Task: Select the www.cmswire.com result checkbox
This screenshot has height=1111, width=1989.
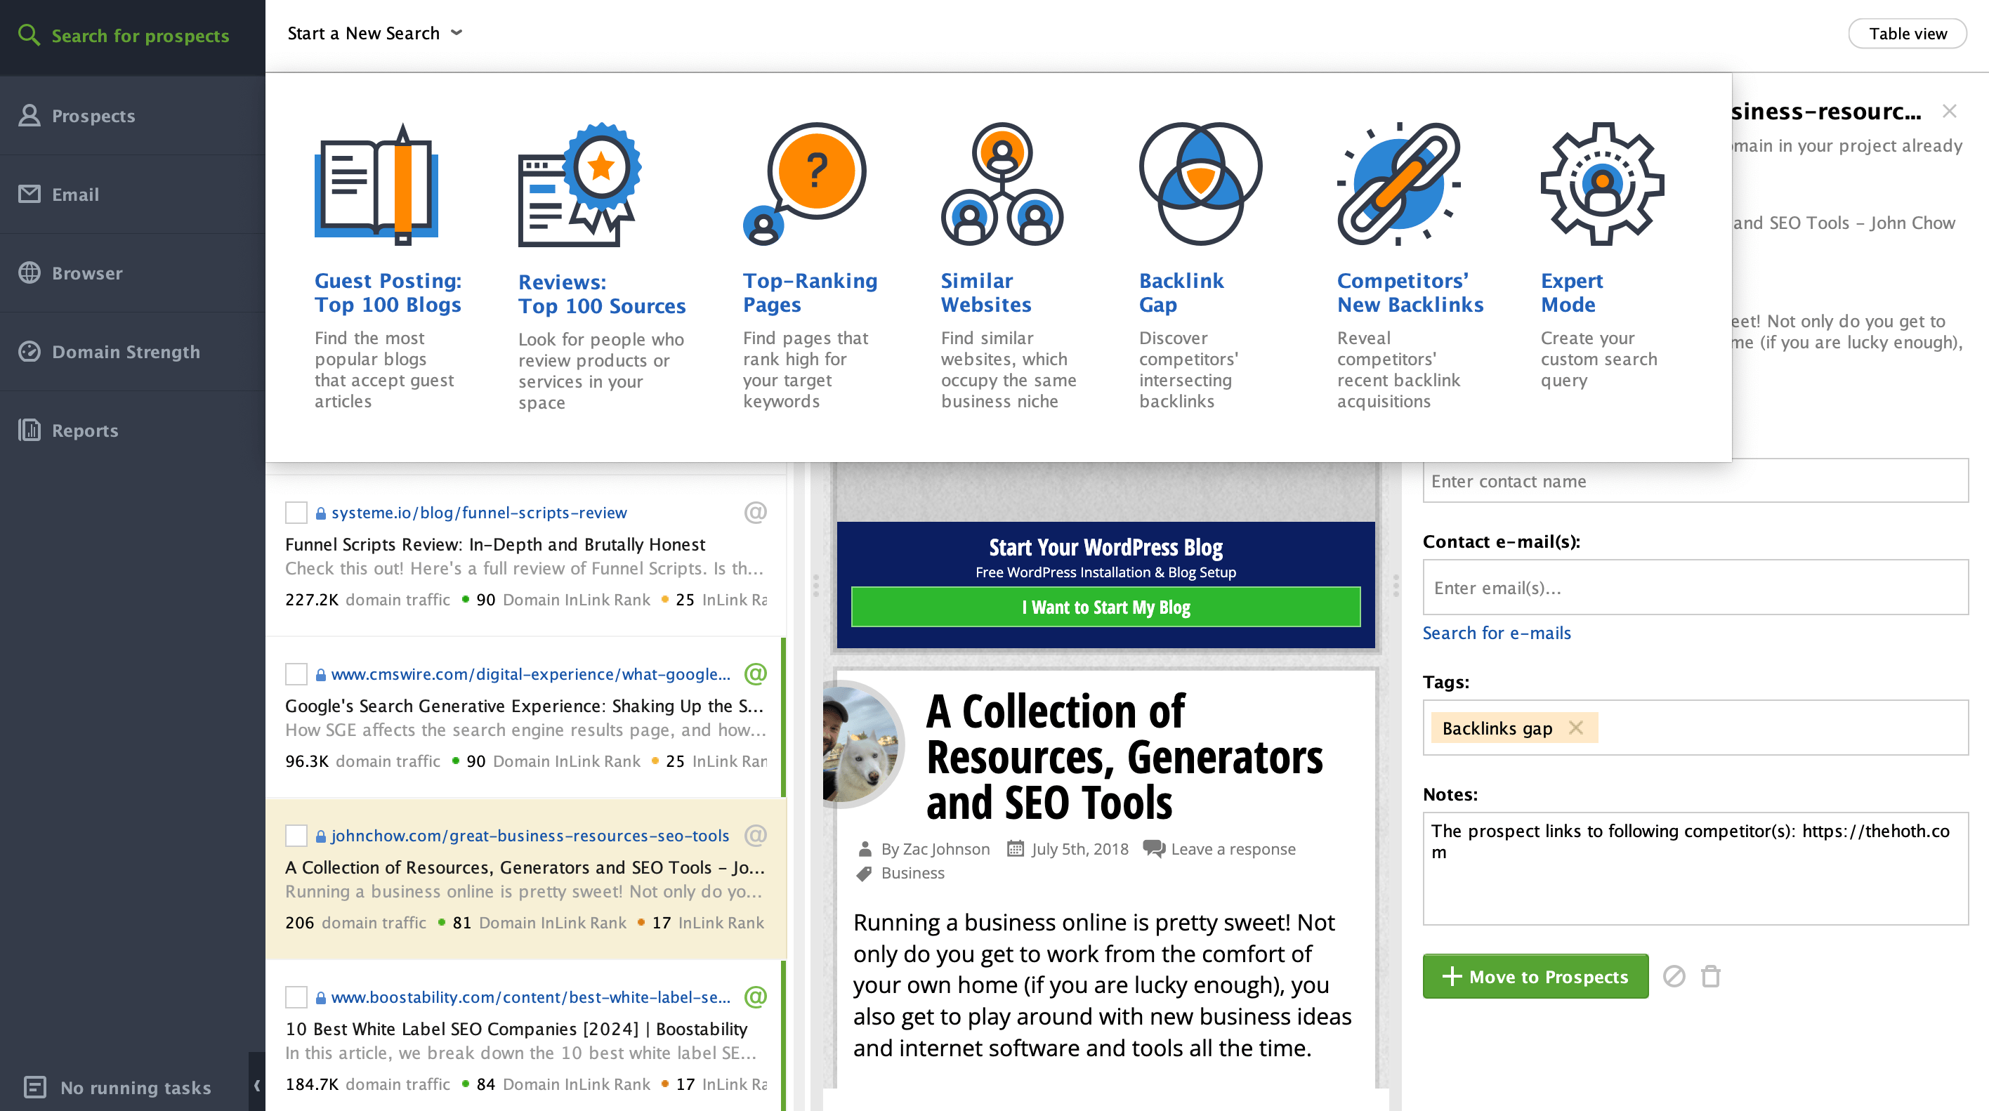Action: 296,674
